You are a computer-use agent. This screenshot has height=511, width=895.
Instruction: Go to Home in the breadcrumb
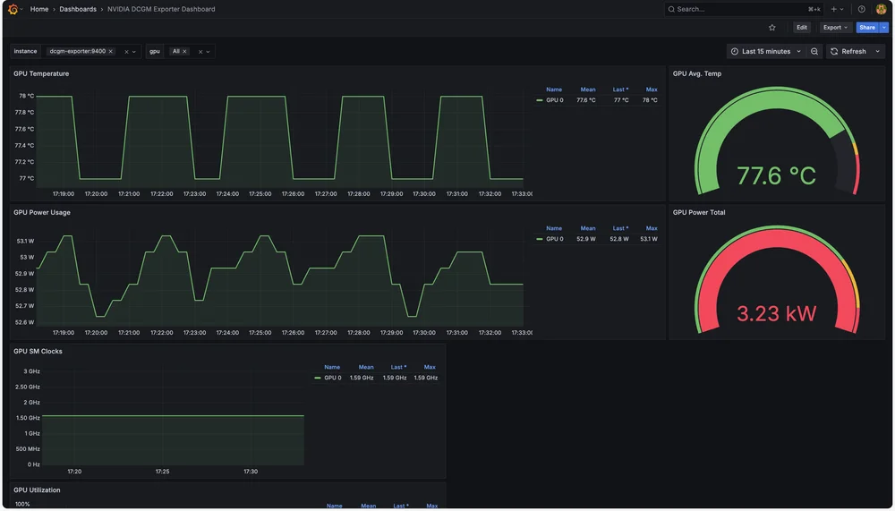coord(39,9)
